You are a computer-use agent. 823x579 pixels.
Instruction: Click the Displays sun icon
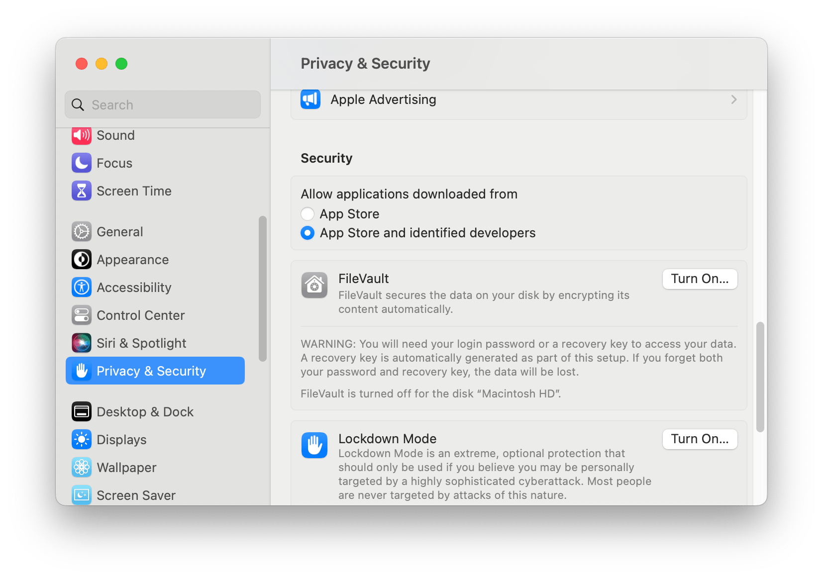(82, 440)
